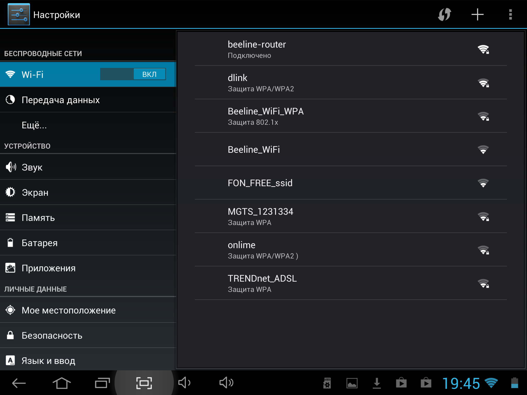Turn off the Wi-Fi ВКЛ switch
Image resolution: width=527 pixels, height=395 pixels.
pyautogui.click(x=133, y=74)
